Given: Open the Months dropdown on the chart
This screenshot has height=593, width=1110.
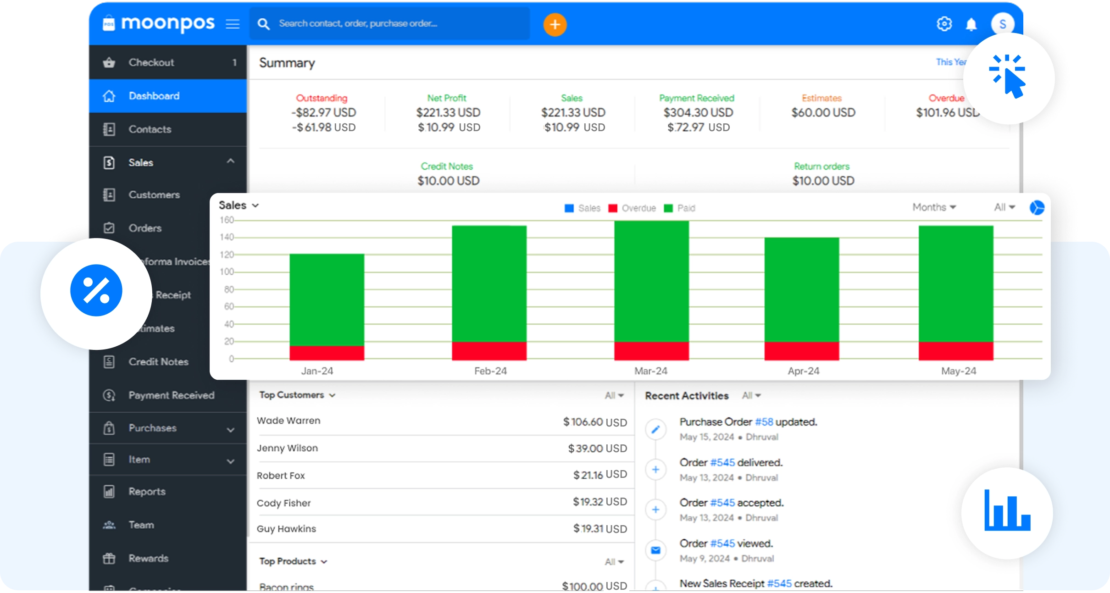Looking at the screenshot, I should (933, 207).
